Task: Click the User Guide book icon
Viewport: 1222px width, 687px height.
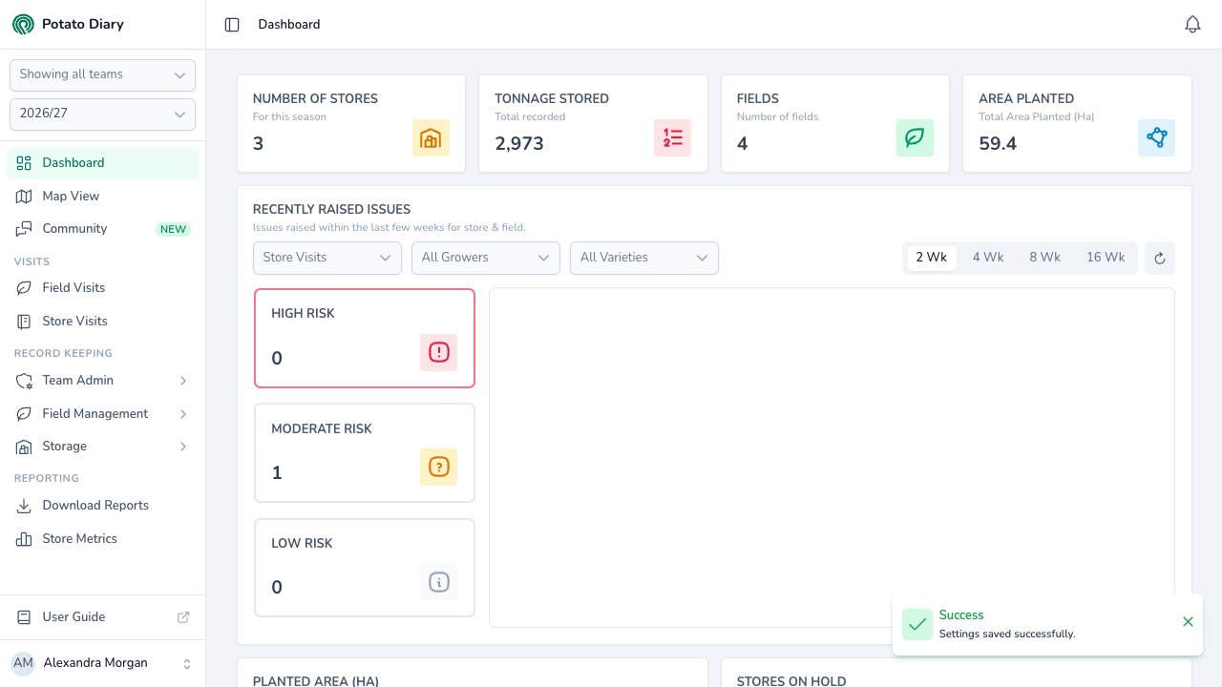Action: click(x=24, y=617)
